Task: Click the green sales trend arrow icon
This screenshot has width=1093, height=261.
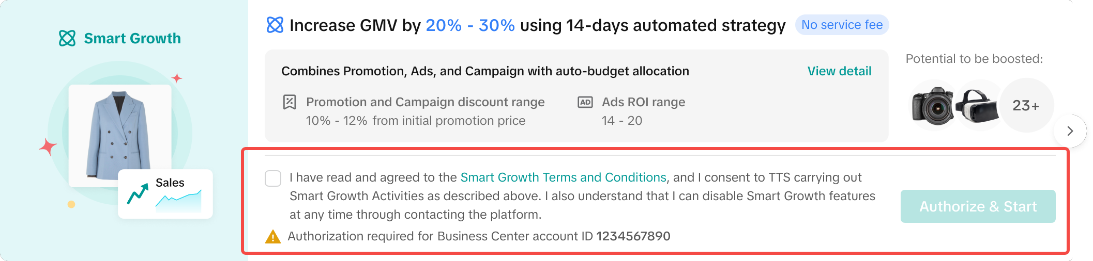Action: pyautogui.click(x=138, y=193)
